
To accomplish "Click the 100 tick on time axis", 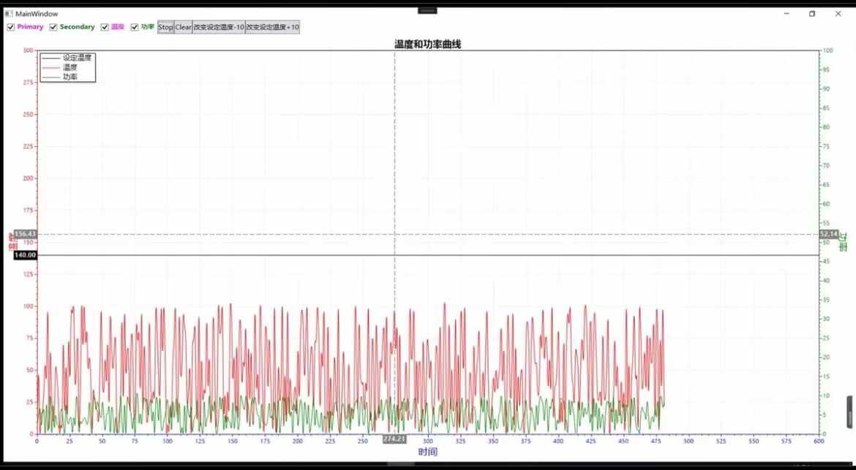I will coord(167,441).
